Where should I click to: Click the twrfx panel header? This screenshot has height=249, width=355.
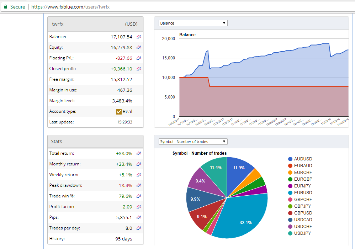click(x=95, y=24)
